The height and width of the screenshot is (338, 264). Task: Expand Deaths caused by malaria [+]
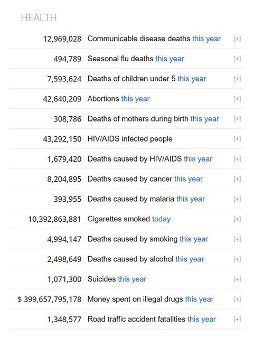pos(237,199)
